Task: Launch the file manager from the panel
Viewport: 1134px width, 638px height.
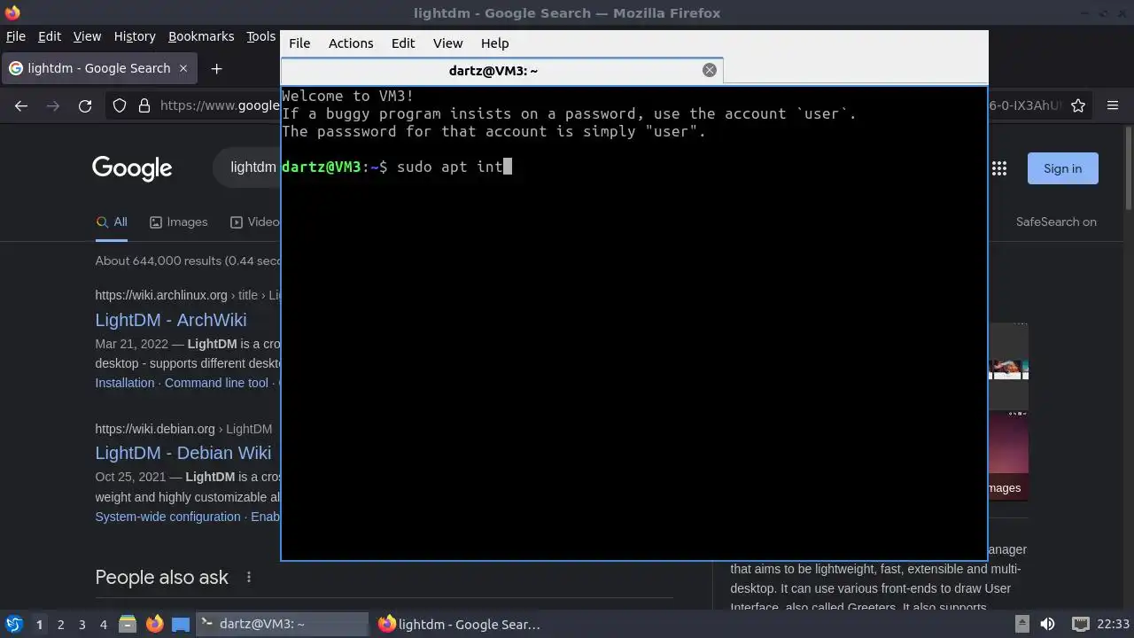Action: [x=128, y=624]
